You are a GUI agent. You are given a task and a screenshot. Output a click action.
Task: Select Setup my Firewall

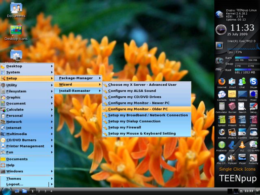(x=147, y=127)
